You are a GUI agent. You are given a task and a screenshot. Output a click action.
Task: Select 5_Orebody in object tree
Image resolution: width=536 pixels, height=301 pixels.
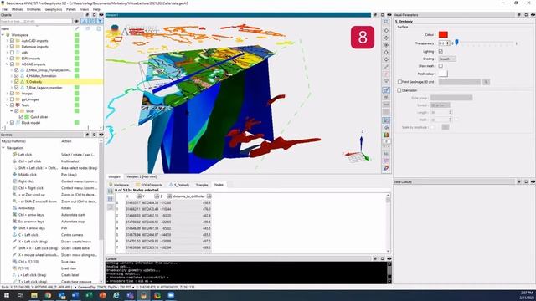[33, 82]
